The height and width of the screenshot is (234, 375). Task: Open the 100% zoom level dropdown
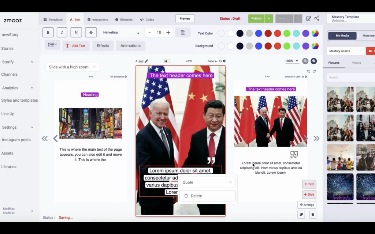click(x=292, y=61)
